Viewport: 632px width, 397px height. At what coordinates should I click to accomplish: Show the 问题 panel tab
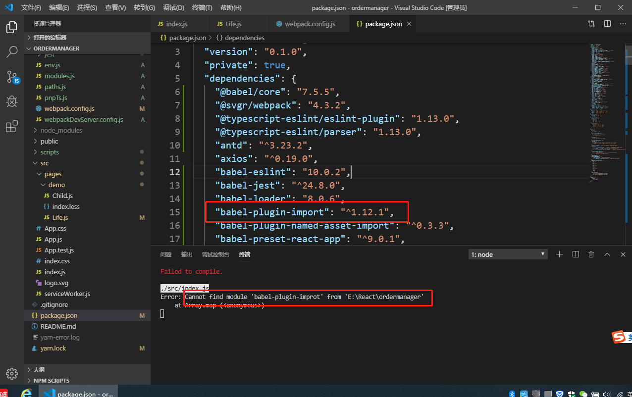pos(166,254)
